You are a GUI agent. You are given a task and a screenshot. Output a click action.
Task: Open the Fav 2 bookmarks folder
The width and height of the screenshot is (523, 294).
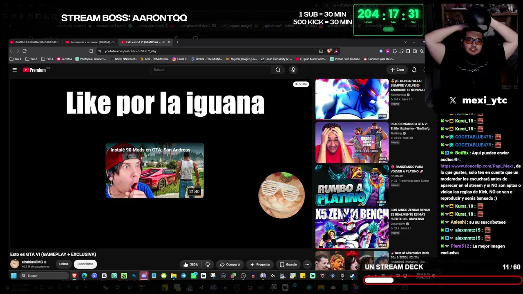pos(31,59)
